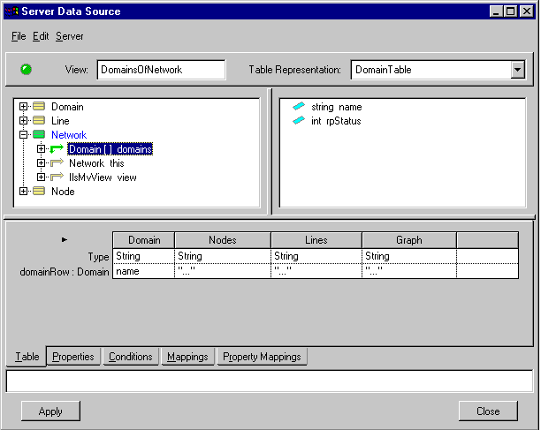Click the Node class folder icon
The height and width of the screenshot is (430, 541).
point(39,192)
